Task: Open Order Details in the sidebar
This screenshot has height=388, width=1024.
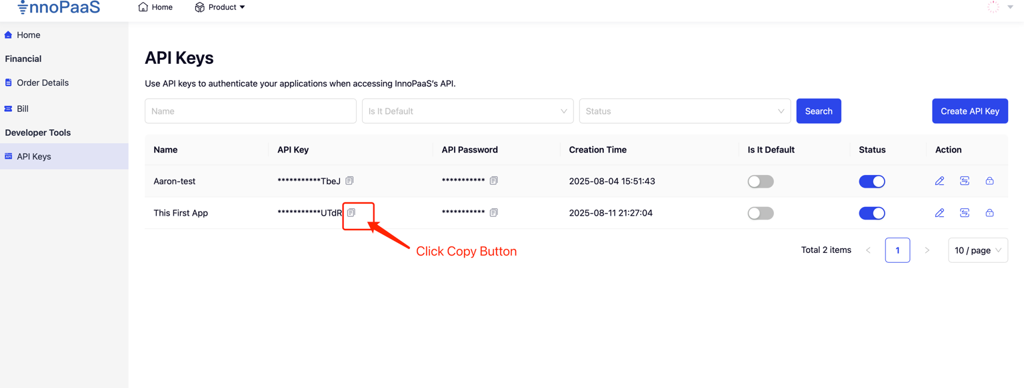Action: pyautogui.click(x=43, y=83)
